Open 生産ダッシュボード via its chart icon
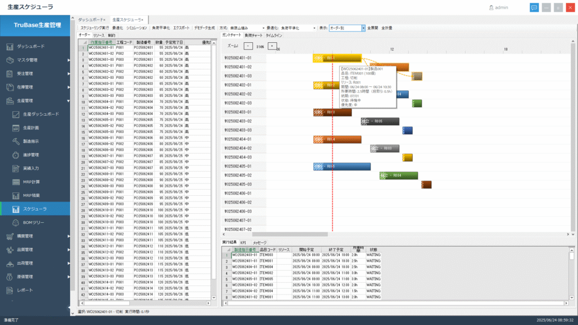 point(16,114)
